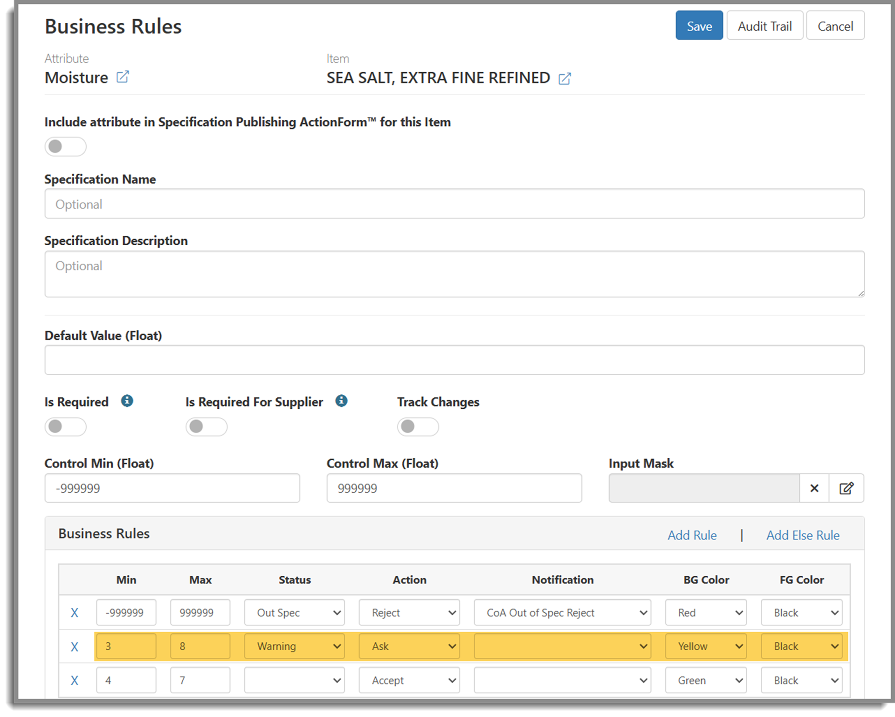The image size is (895, 717).
Task: Open the Moisture attribute external link icon
Action: pos(122,77)
